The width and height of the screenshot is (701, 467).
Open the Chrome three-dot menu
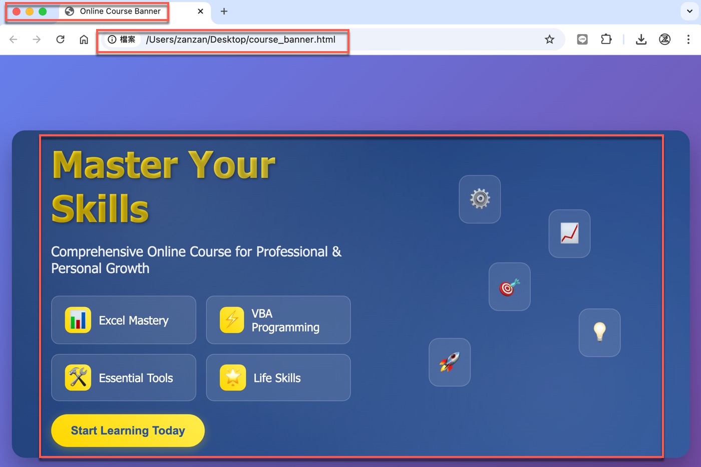[688, 40]
